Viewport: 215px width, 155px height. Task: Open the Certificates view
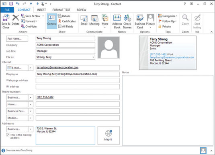67,21
